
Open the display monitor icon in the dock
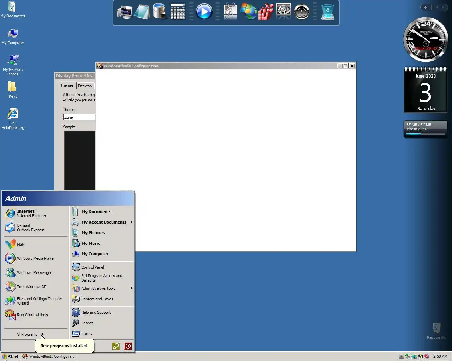pyautogui.click(x=124, y=12)
